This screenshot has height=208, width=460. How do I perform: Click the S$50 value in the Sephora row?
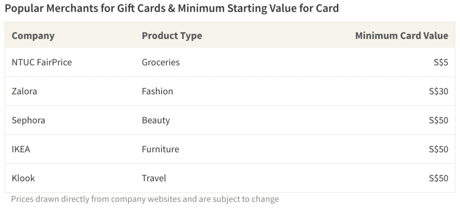[439, 121]
